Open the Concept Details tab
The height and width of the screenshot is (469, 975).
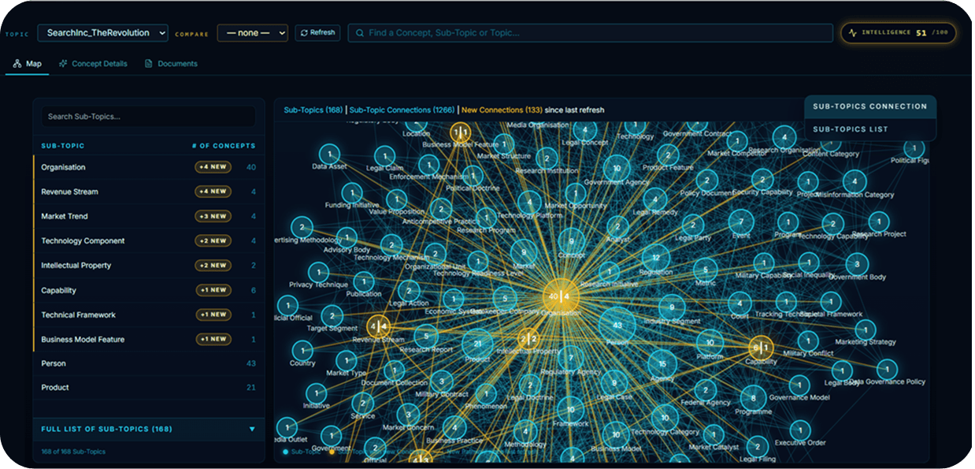[x=93, y=64]
